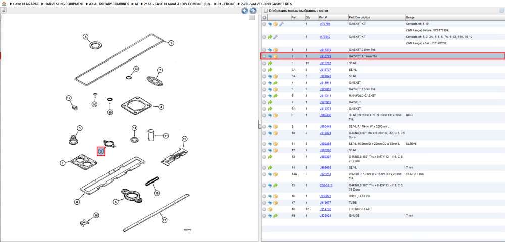Open part number link J918779

pos(325,56)
